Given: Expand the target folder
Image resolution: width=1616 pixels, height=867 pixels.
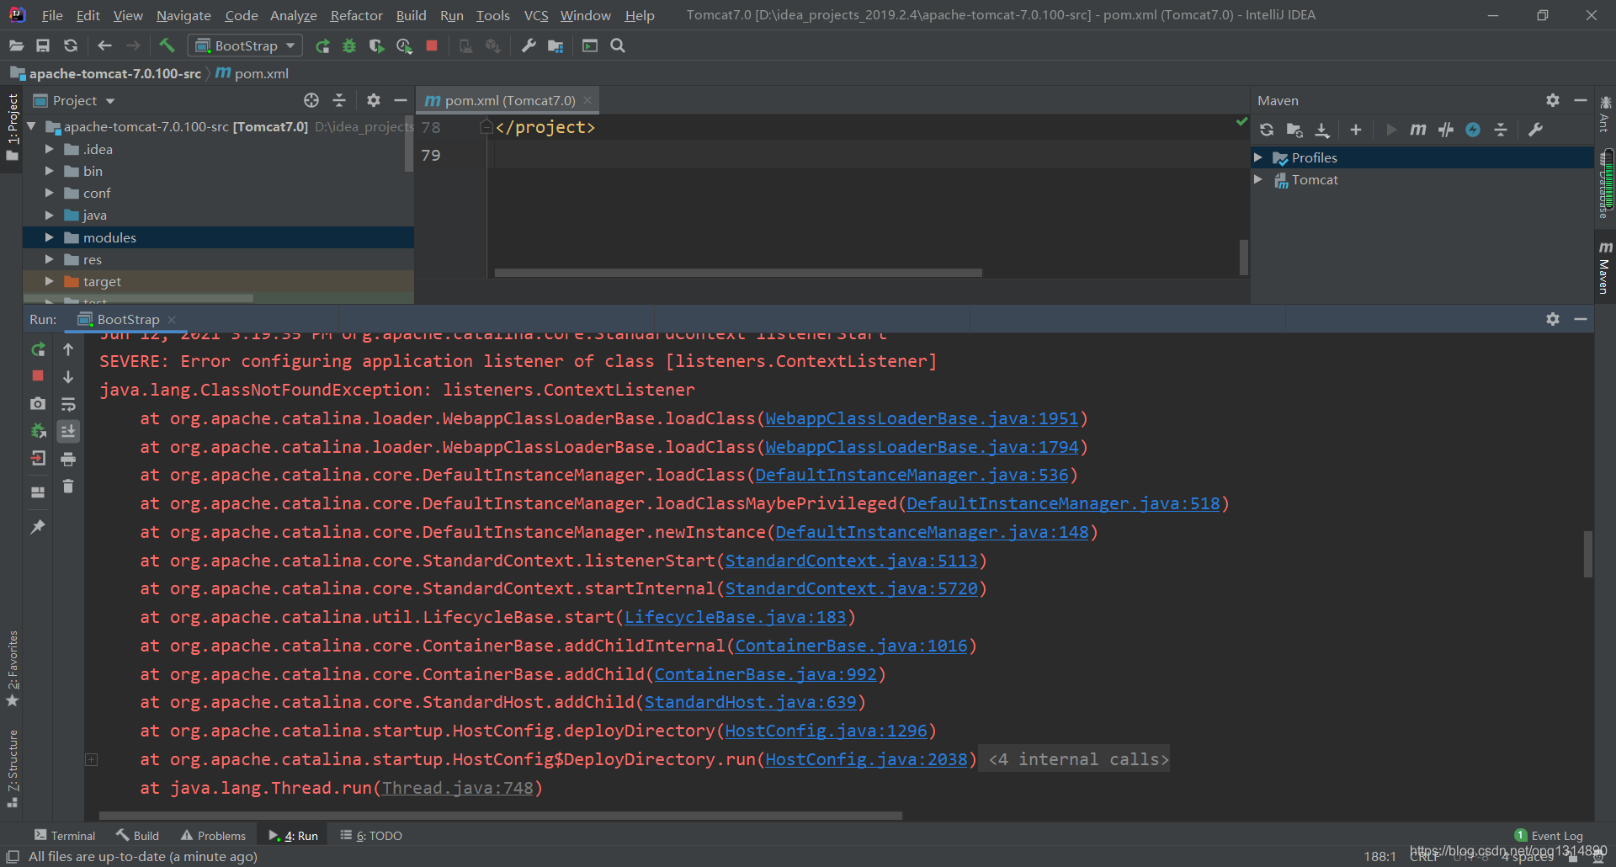Looking at the screenshot, I should click(49, 281).
